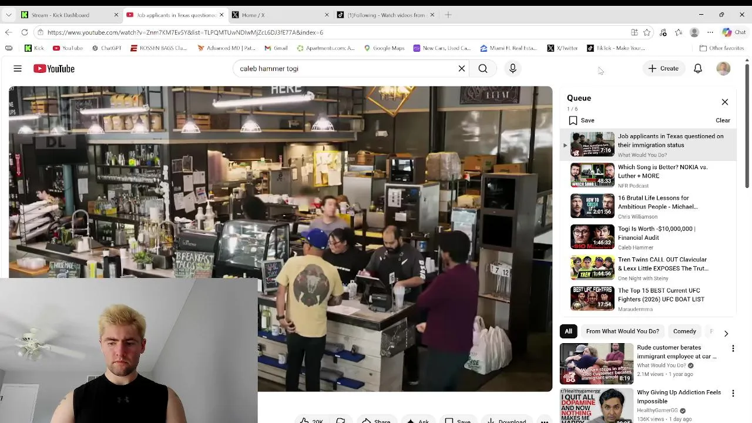Open options for 'Why Giving Up Addiction Feels Impossible'
752x423 pixels.
[733, 394]
